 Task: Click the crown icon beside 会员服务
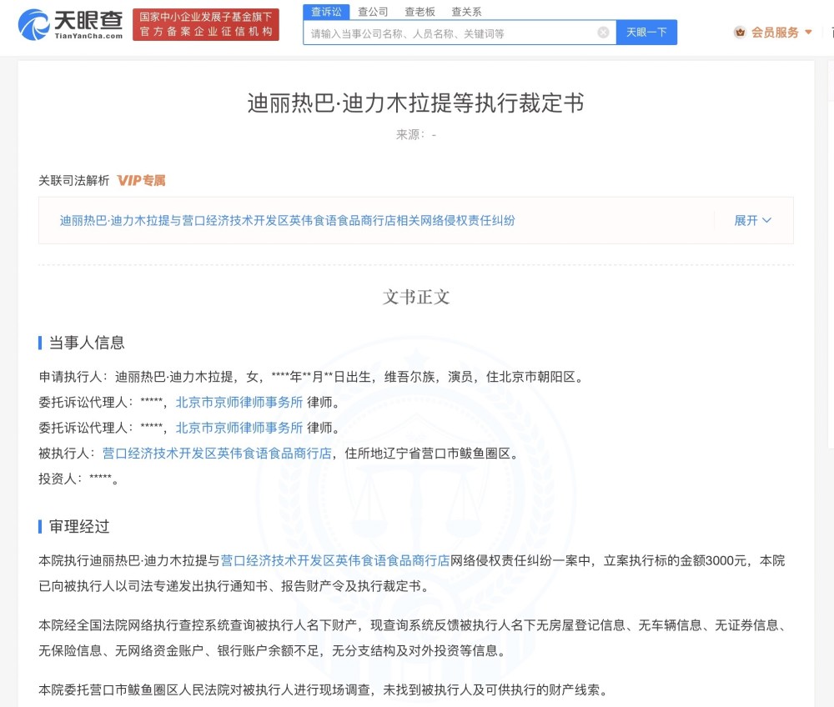pyautogui.click(x=740, y=33)
